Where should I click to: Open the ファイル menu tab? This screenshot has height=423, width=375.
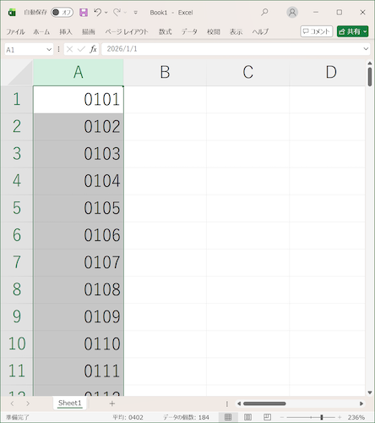coord(15,32)
